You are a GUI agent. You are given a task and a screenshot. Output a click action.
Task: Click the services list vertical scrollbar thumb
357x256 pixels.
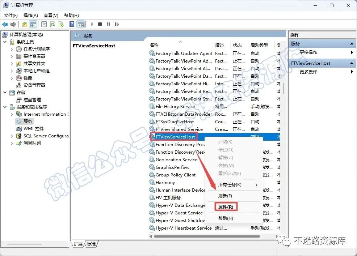click(283, 88)
